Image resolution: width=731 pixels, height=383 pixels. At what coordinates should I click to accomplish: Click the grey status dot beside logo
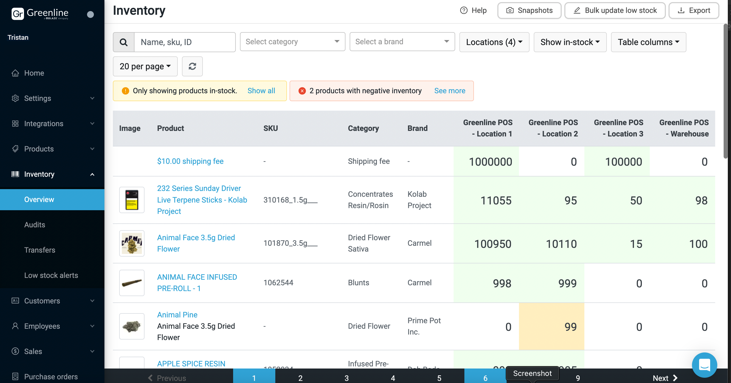tap(90, 14)
